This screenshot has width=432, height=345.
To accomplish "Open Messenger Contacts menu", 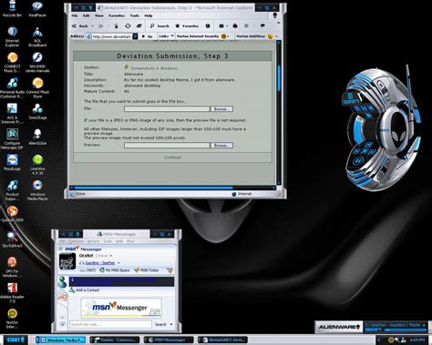I will click(x=76, y=241).
